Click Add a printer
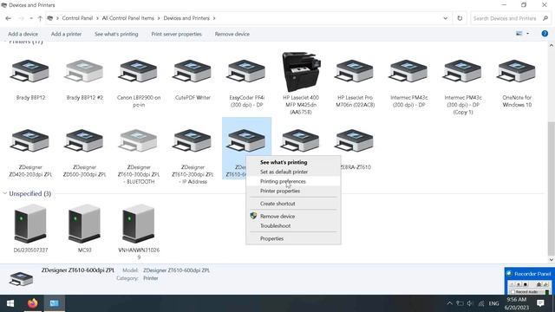The image size is (555, 312). click(x=66, y=34)
